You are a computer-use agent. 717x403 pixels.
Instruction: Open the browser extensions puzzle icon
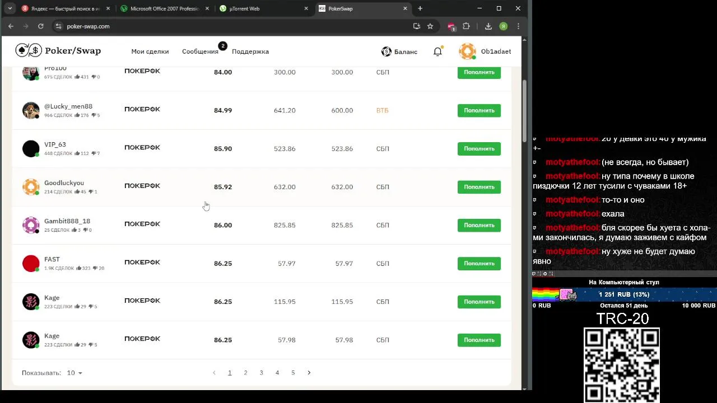[x=466, y=26]
